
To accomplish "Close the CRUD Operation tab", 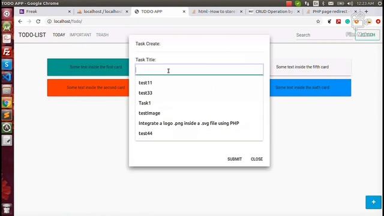I will 298,11.
